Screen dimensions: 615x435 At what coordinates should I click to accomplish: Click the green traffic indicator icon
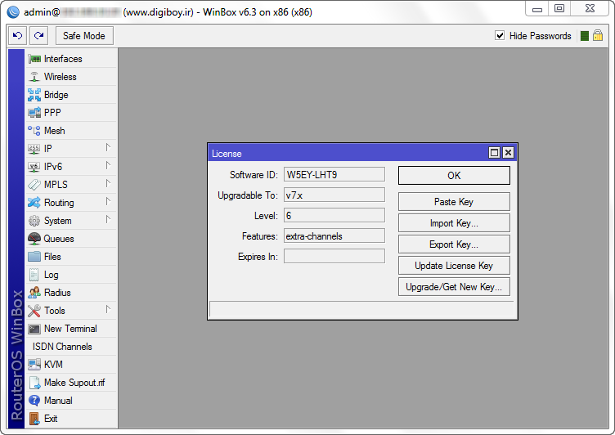pos(585,36)
